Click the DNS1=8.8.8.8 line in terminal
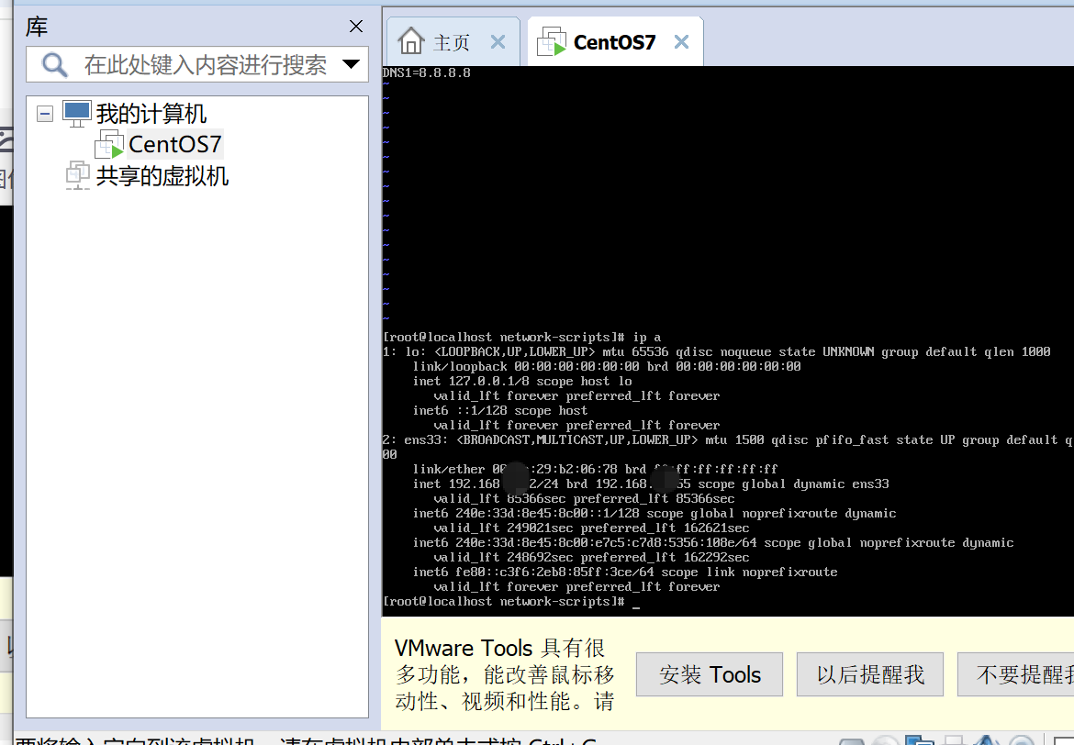The width and height of the screenshot is (1074, 745). click(x=426, y=72)
